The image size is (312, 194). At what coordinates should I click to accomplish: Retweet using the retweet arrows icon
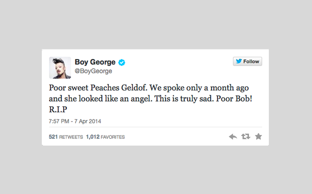click(246, 137)
